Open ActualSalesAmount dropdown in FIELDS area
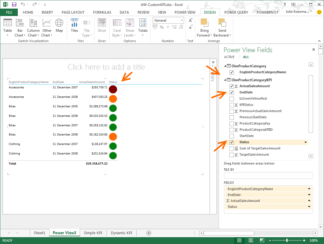The image size is (324, 244). pos(309,201)
